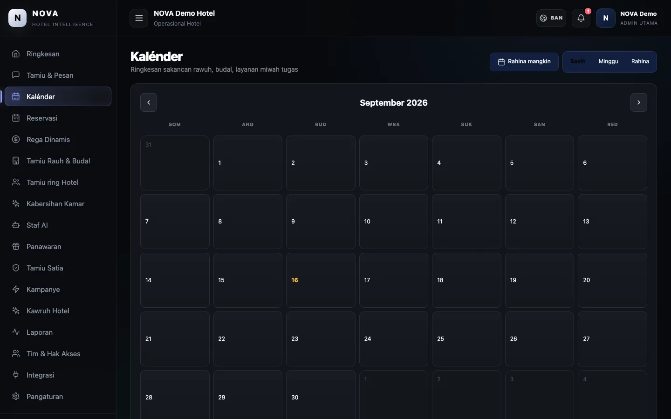Switch to Sasih month view
Image resolution: width=671 pixels, height=419 pixels.
[x=578, y=61]
